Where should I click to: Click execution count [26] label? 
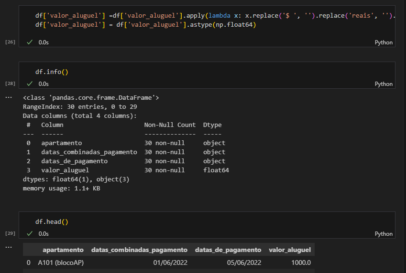[x=10, y=42]
